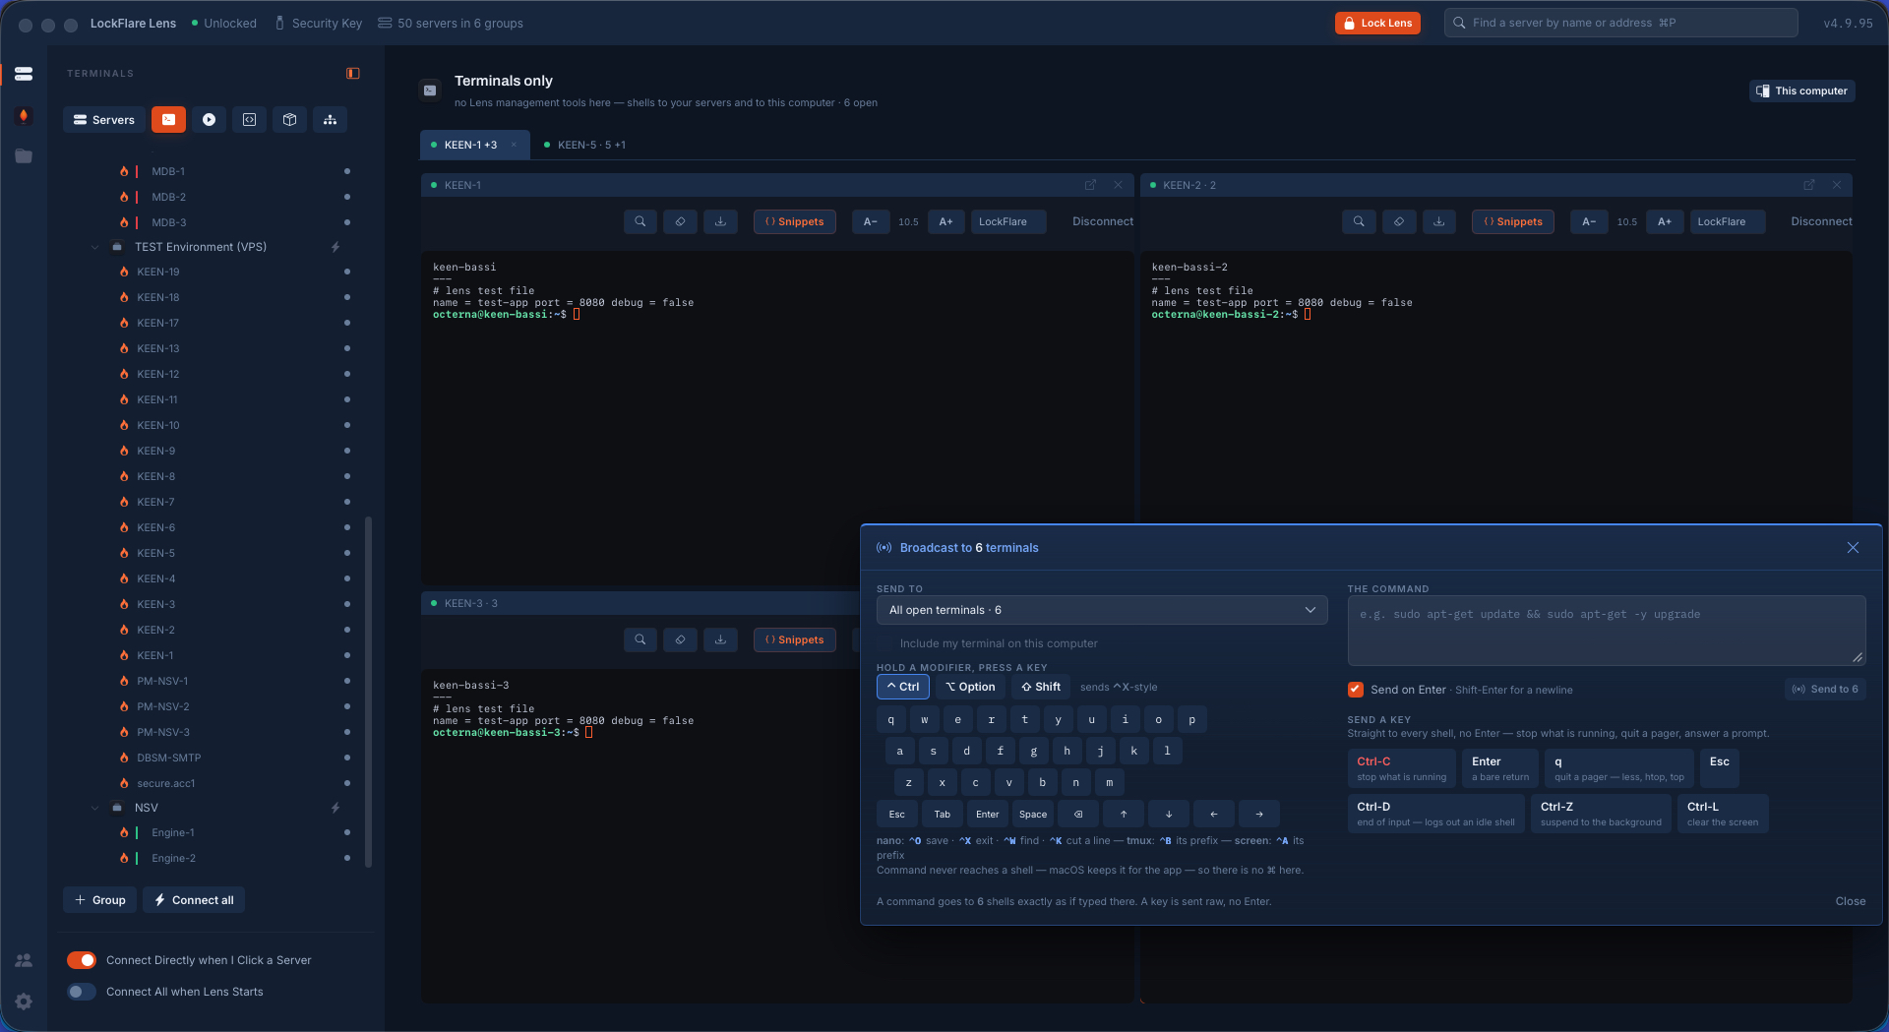This screenshot has height=1032, width=1889.
Task: Open the servers view in the left rail
Action: [x=24, y=74]
